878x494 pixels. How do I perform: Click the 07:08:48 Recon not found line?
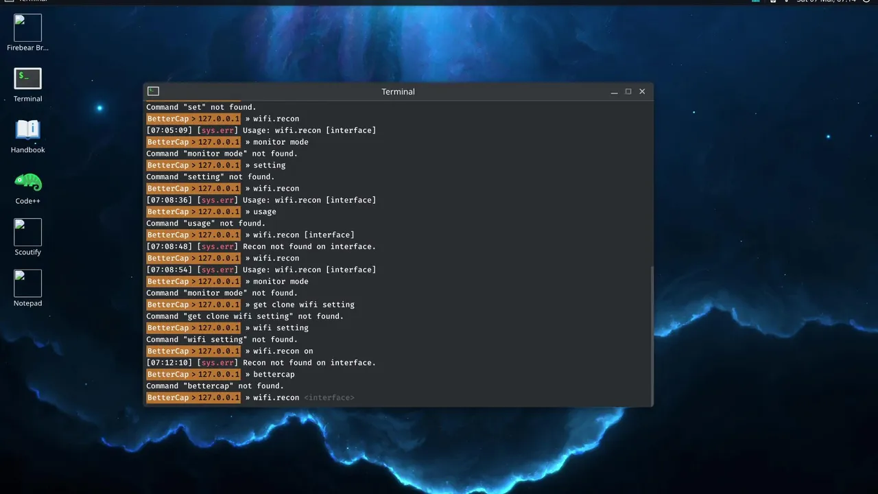(x=261, y=247)
